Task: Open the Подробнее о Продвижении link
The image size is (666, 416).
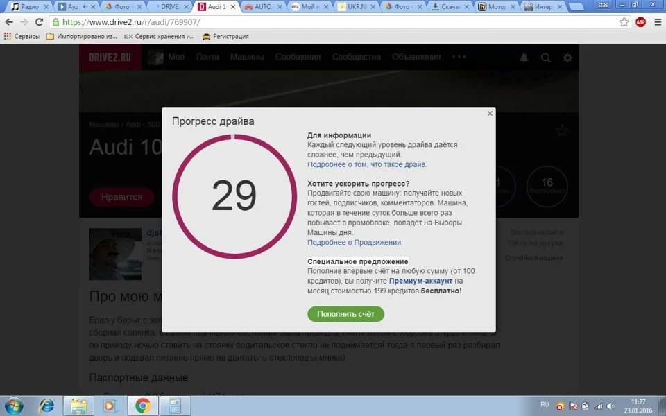Action: 354,243
